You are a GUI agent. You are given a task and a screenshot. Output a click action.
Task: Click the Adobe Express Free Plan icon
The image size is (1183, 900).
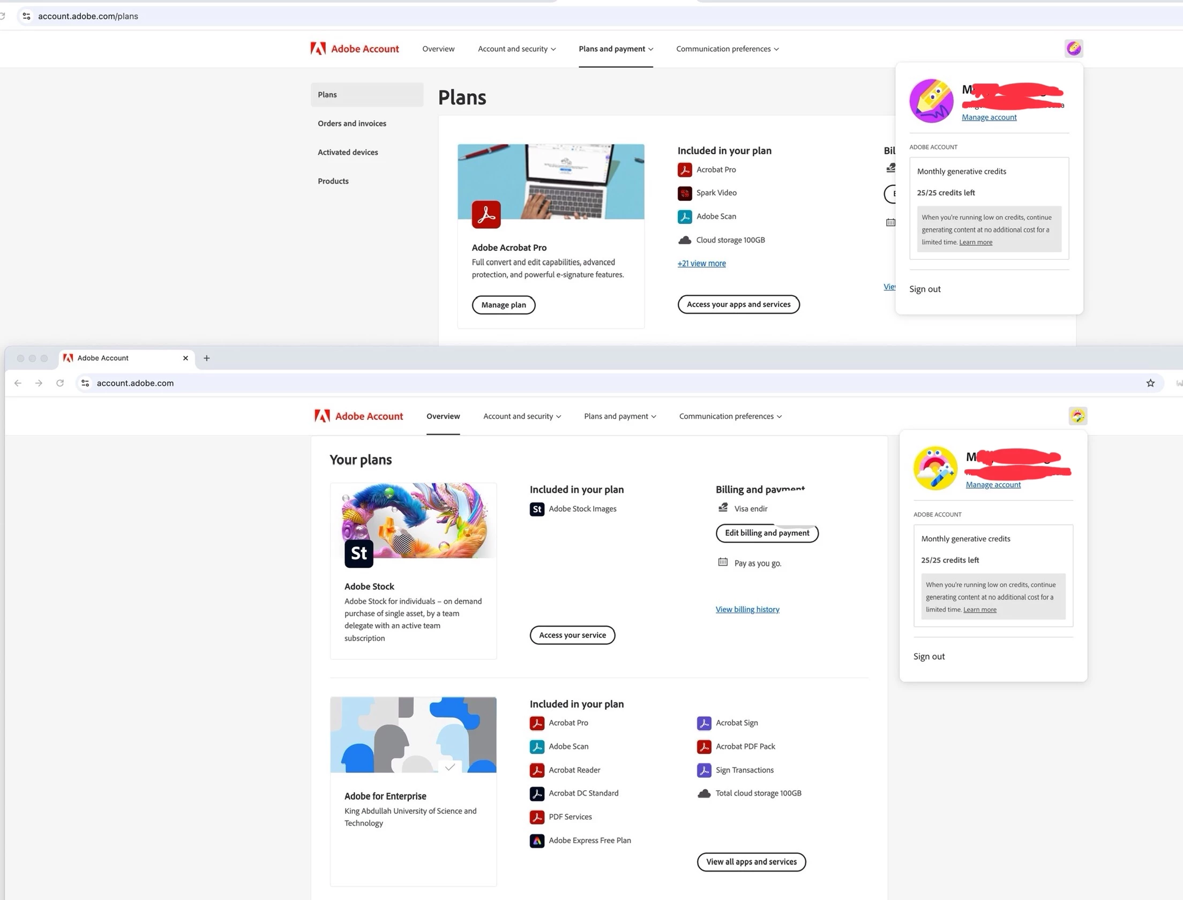(x=537, y=841)
